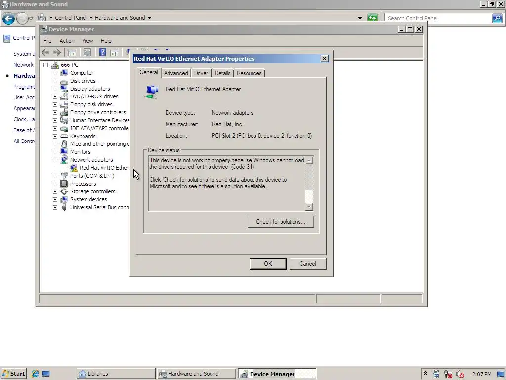
Task: Click the 2:07 PM clock in system tray
Action: coord(482,374)
